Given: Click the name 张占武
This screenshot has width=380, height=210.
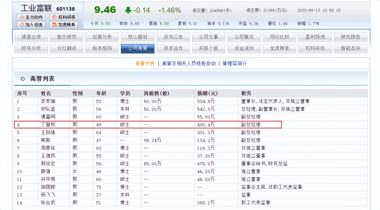Looking at the screenshot, I should coord(48,203).
